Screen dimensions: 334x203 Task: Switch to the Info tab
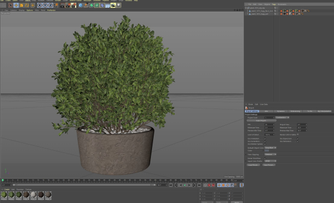266,111
